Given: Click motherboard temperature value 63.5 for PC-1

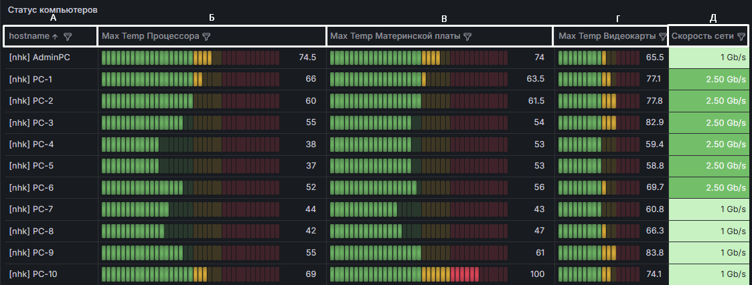Looking at the screenshot, I should point(536,79).
